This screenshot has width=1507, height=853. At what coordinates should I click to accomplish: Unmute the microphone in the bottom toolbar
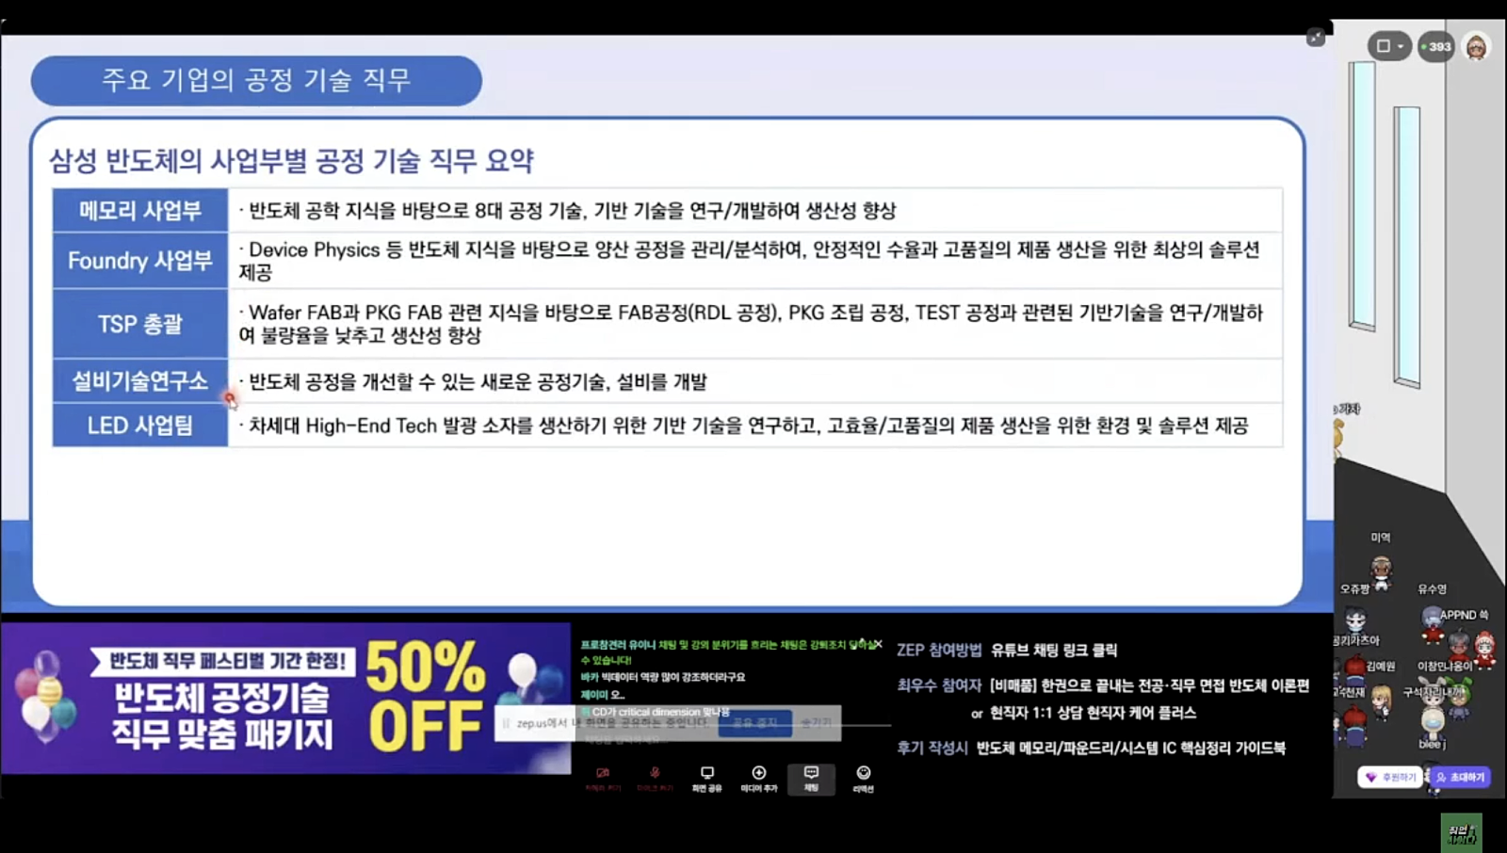655,777
